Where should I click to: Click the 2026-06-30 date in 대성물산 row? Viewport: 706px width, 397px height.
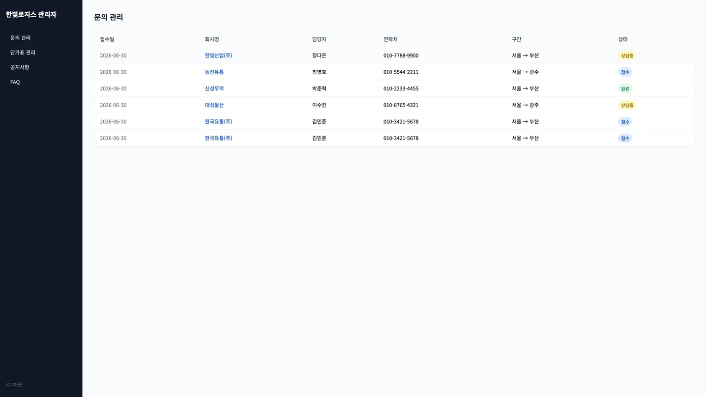point(113,105)
